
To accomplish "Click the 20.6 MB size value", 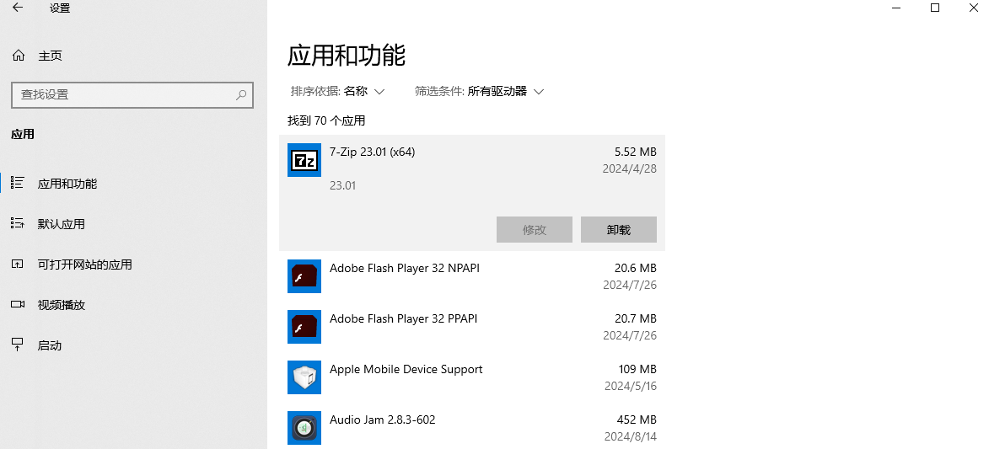I will 635,268.
